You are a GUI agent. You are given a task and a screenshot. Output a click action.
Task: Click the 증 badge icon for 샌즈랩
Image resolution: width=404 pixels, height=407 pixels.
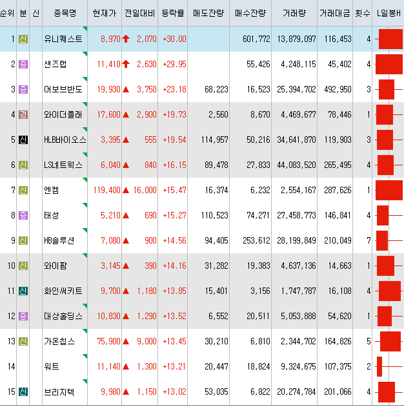tap(23, 64)
